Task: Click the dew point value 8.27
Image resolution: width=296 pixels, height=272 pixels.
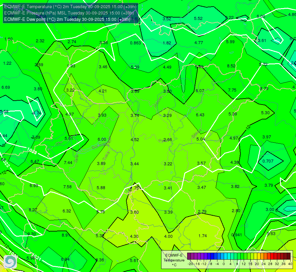Action: [x=33, y=210]
